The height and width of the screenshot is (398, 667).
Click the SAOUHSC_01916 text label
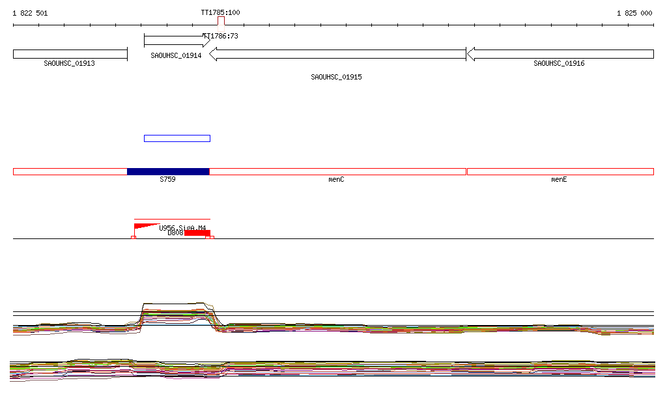coord(559,63)
